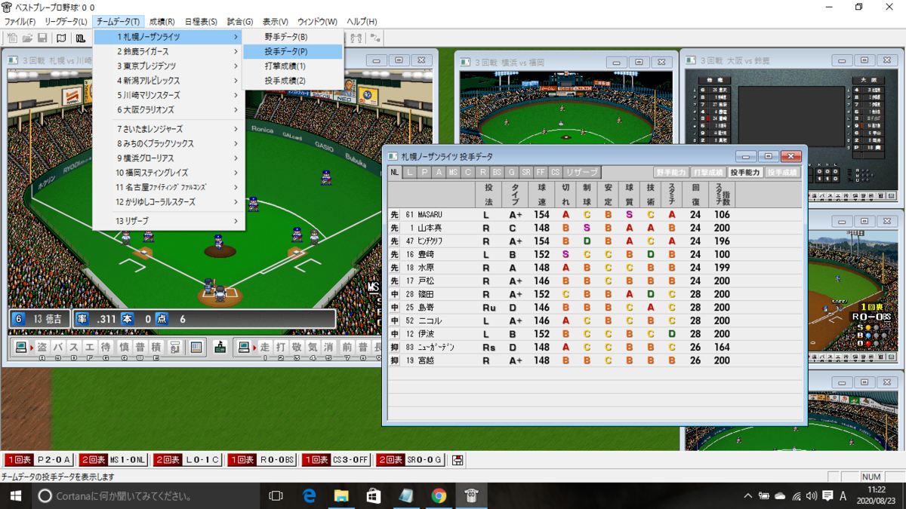Open the 成績(R) menu
Screen dimensions: 906x509
click(x=162, y=22)
